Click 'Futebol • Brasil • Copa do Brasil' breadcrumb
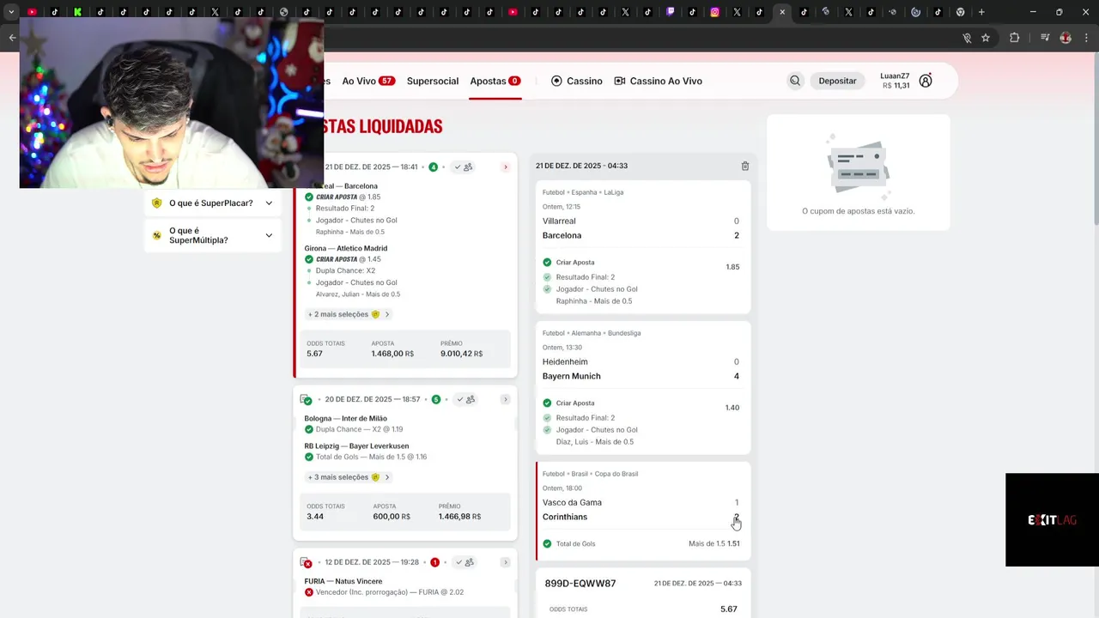Screen dimensions: 1099x618 pos(590,474)
